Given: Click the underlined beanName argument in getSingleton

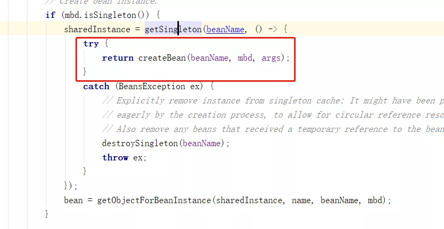Looking at the screenshot, I should (x=225, y=30).
